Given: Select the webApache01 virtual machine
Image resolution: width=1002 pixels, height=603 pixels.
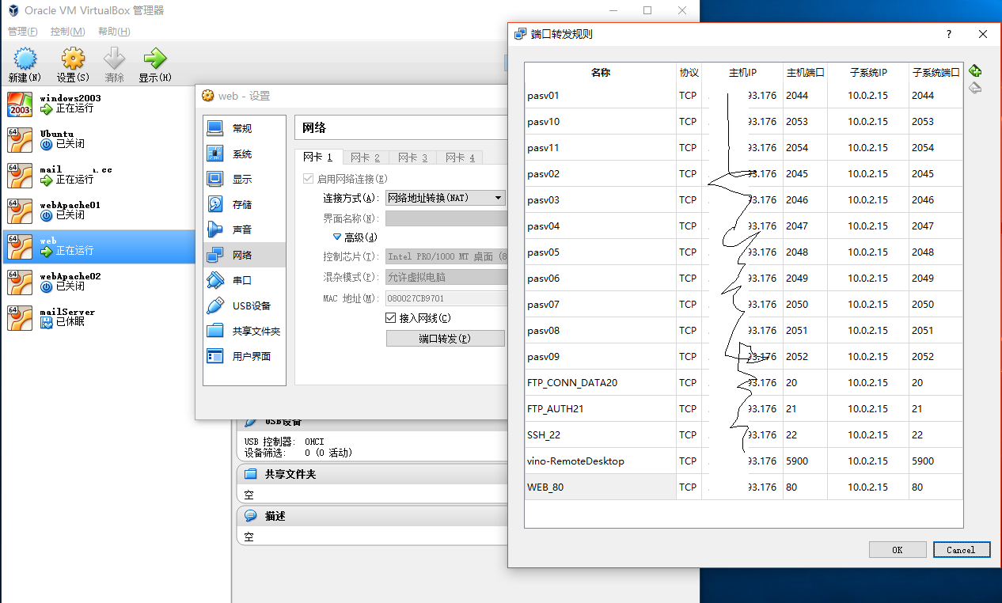Looking at the screenshot, I should point(99,210).
